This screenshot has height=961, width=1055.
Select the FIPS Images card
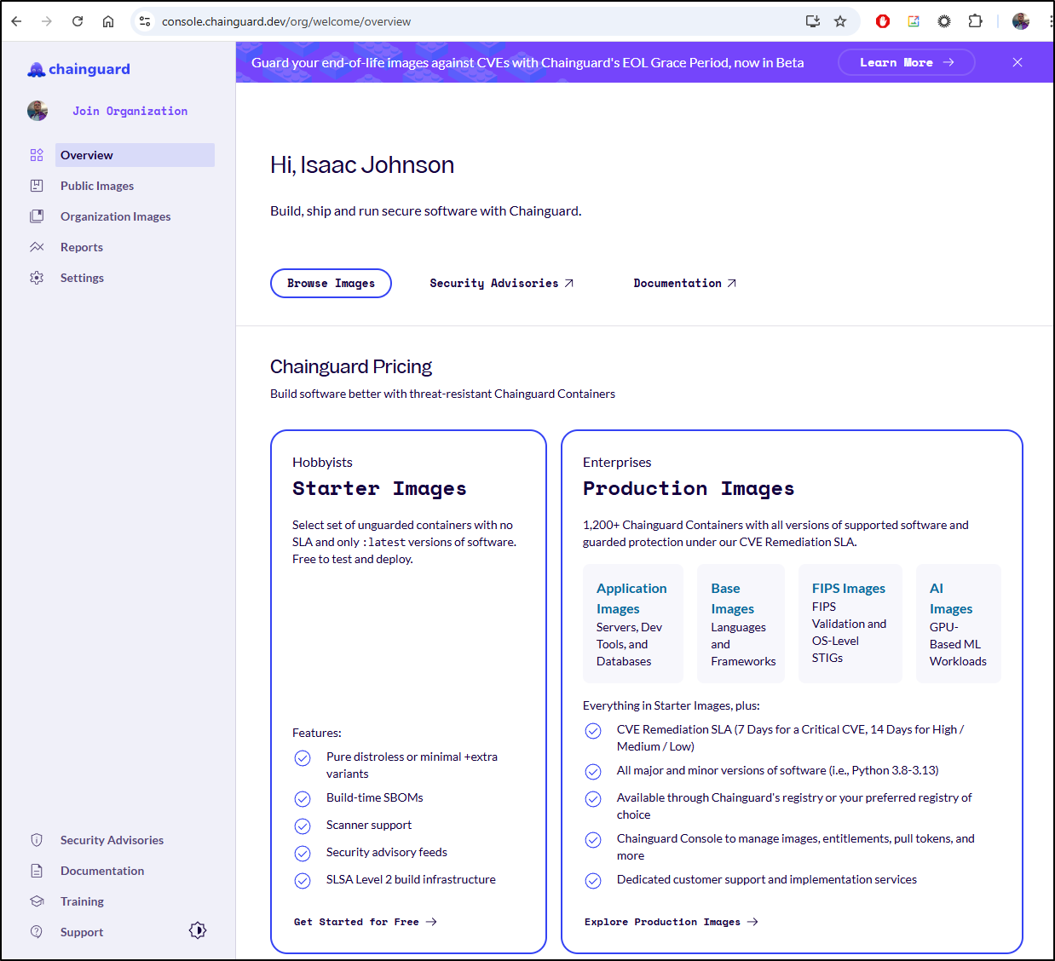click(x=850, y=624)
